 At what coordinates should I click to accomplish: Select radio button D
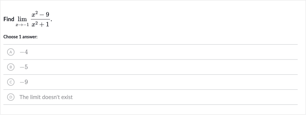[x=11, y=97]
